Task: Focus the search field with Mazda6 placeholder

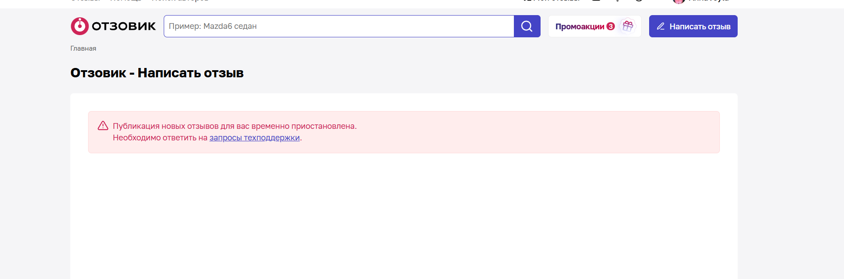Action: [339, 26]
